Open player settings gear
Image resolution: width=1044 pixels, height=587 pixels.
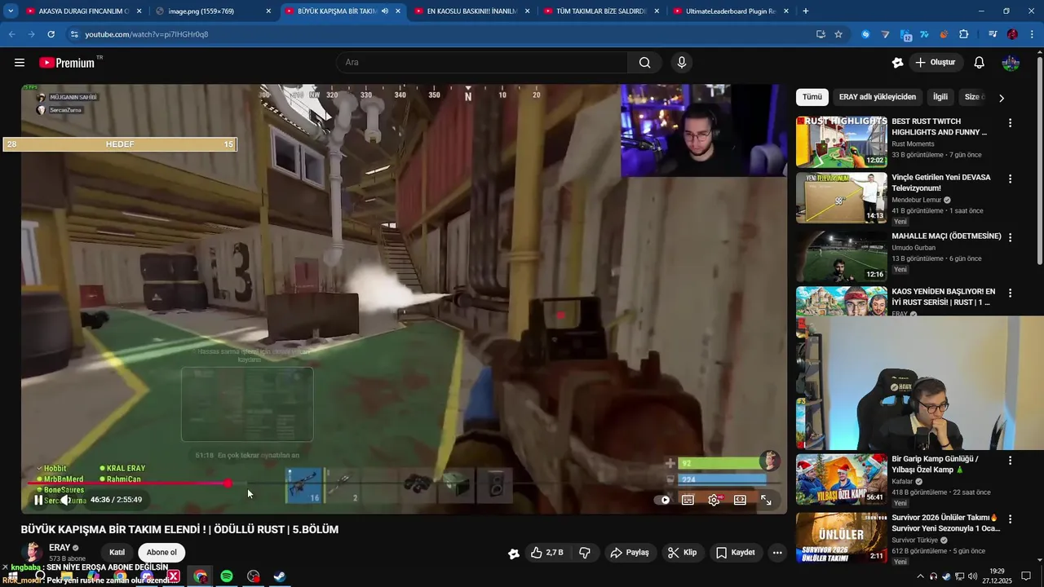(x=714, y=500)
